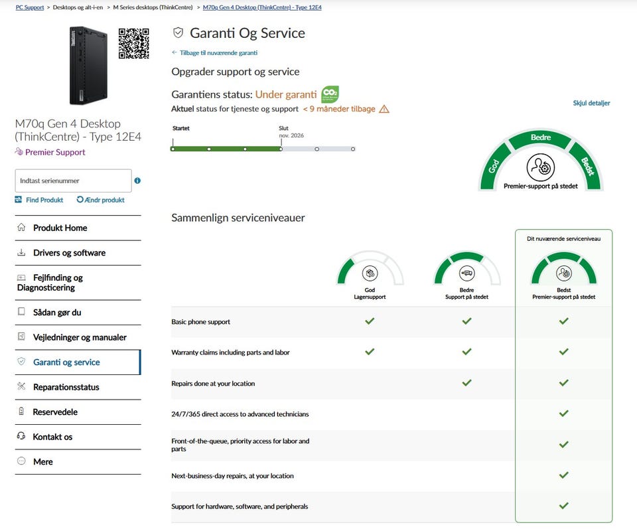Click the Bedst Premier-support gauge icon

[x=563, y=273]
